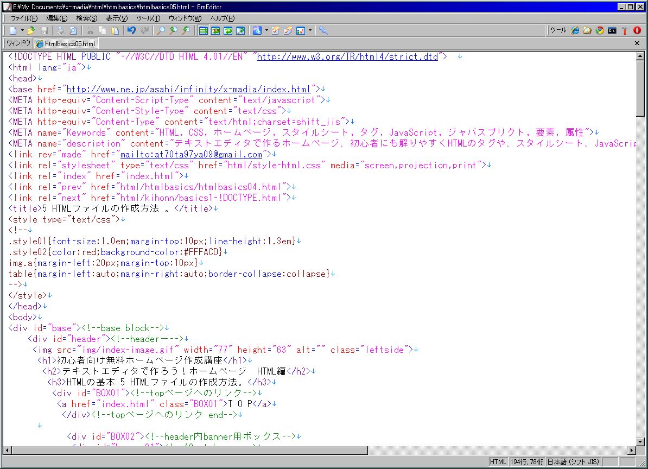This screenshot has height=469, width=648.
Task: Toggle wrap by characters button
Action: tap(215, 30)
